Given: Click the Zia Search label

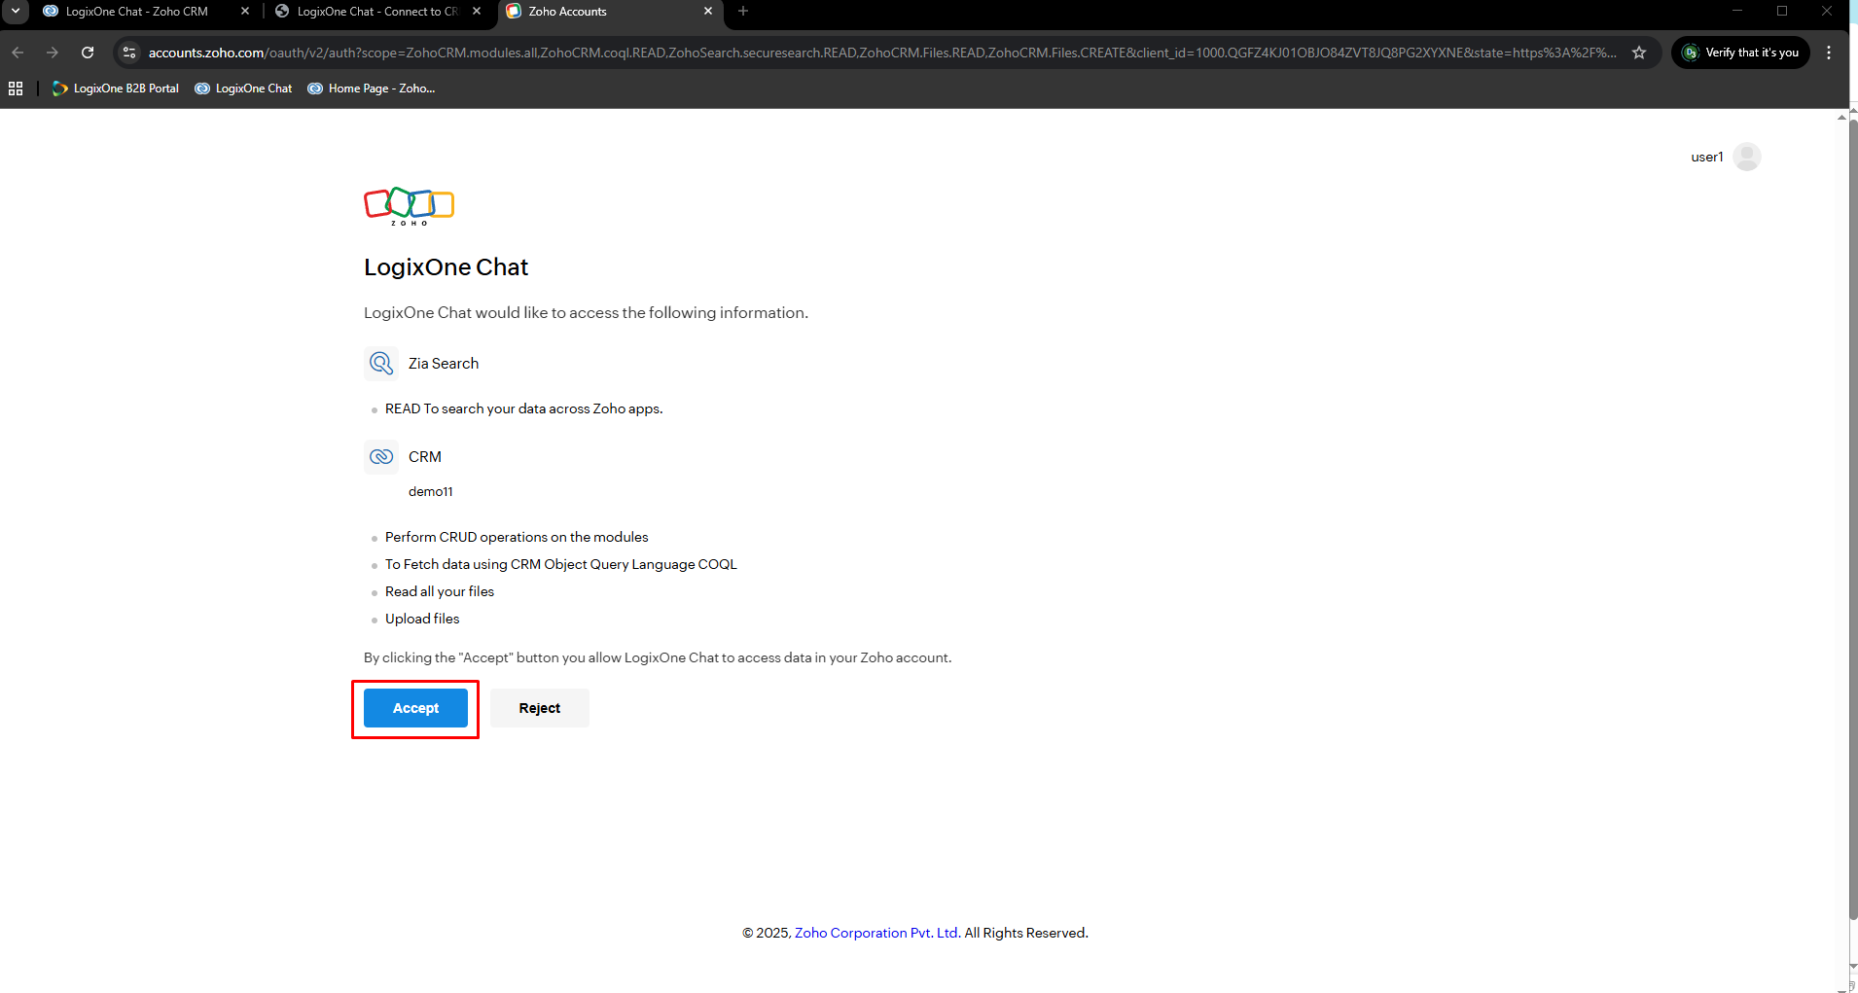Looking at the screenshot, I should [x=444, y=364].
